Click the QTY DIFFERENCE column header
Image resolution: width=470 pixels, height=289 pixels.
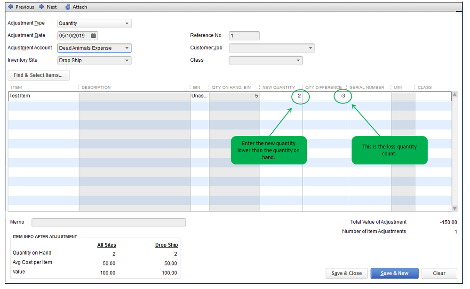pos(323,88)
